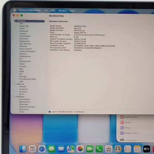Select Firewall under Network
This screenshot has width=154, height=154.
23,87
